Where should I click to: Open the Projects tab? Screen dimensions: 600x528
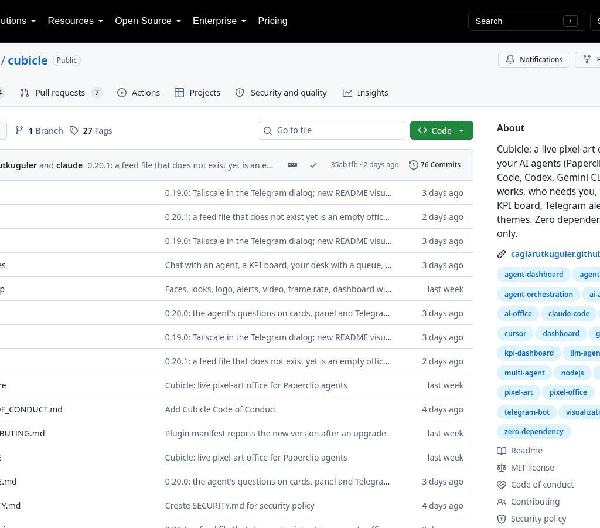pos(197,93)
